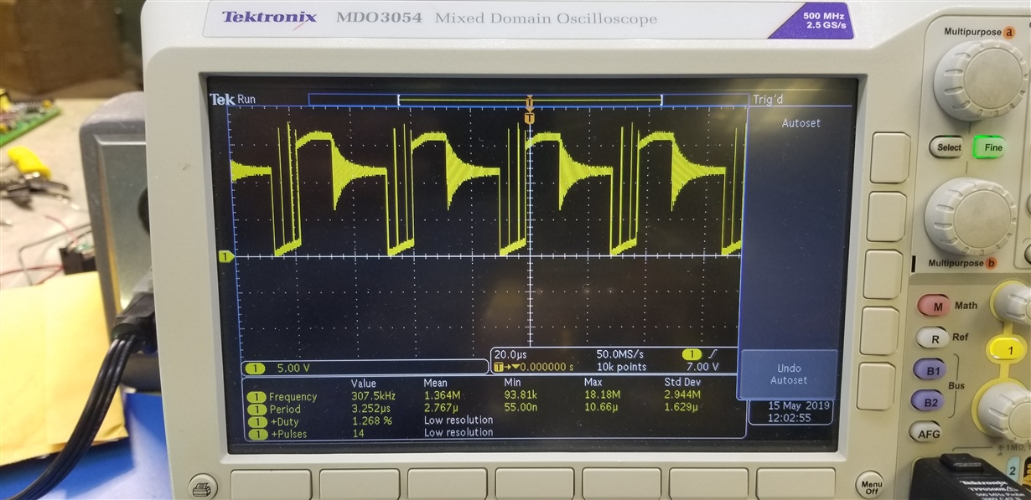
Task: Toggle the lit Fine button
Action: [992, 147]
